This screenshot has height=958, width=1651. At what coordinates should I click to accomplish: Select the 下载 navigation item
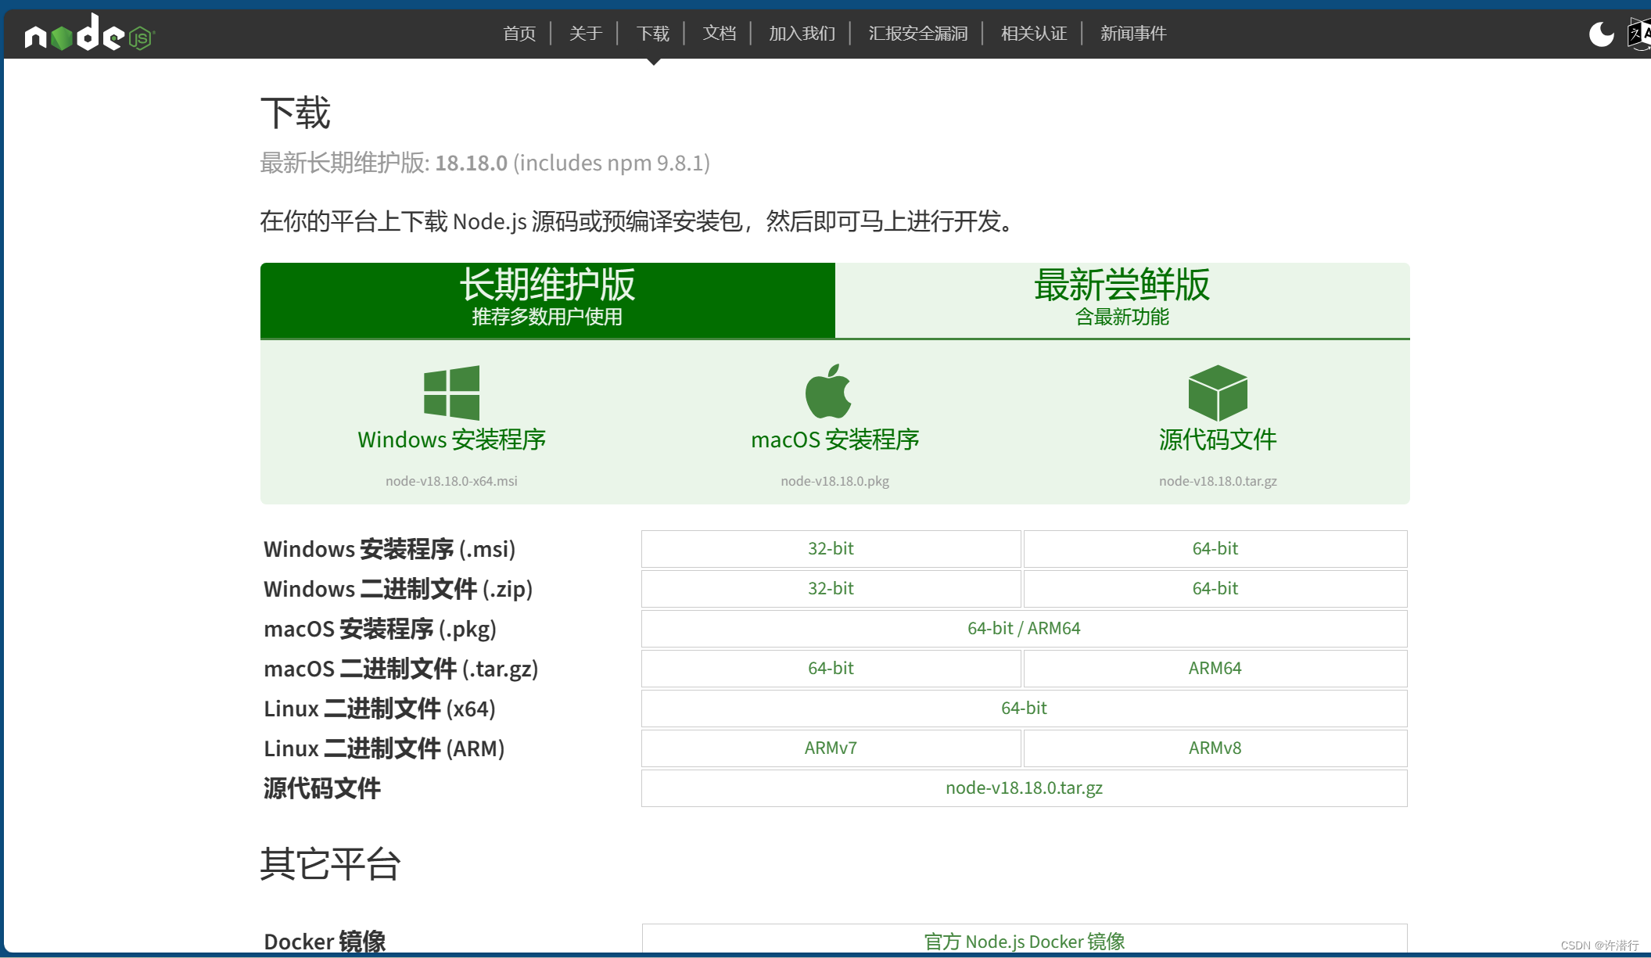pos(653,34)
